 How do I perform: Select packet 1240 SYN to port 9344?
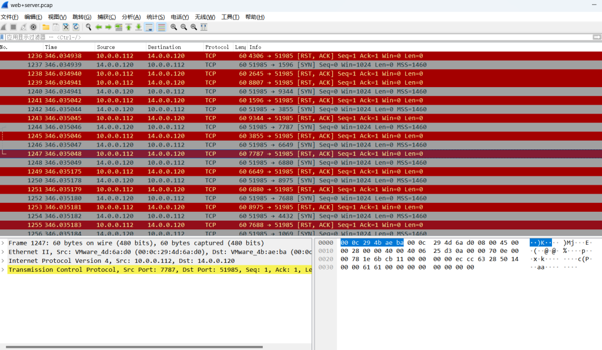pyautogui.click(x=301, y=91)
